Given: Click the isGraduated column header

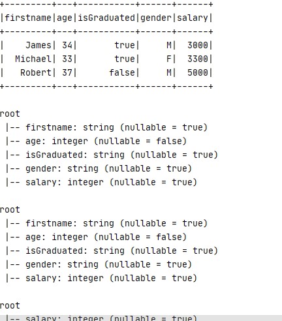Looking at the screenshot, I should [106, 18].
